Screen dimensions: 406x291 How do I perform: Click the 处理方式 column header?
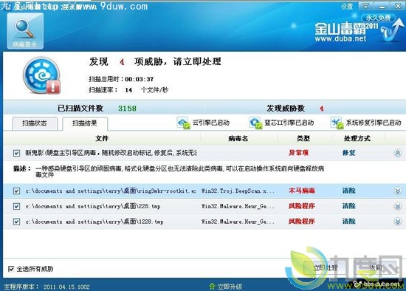point(357,138)
